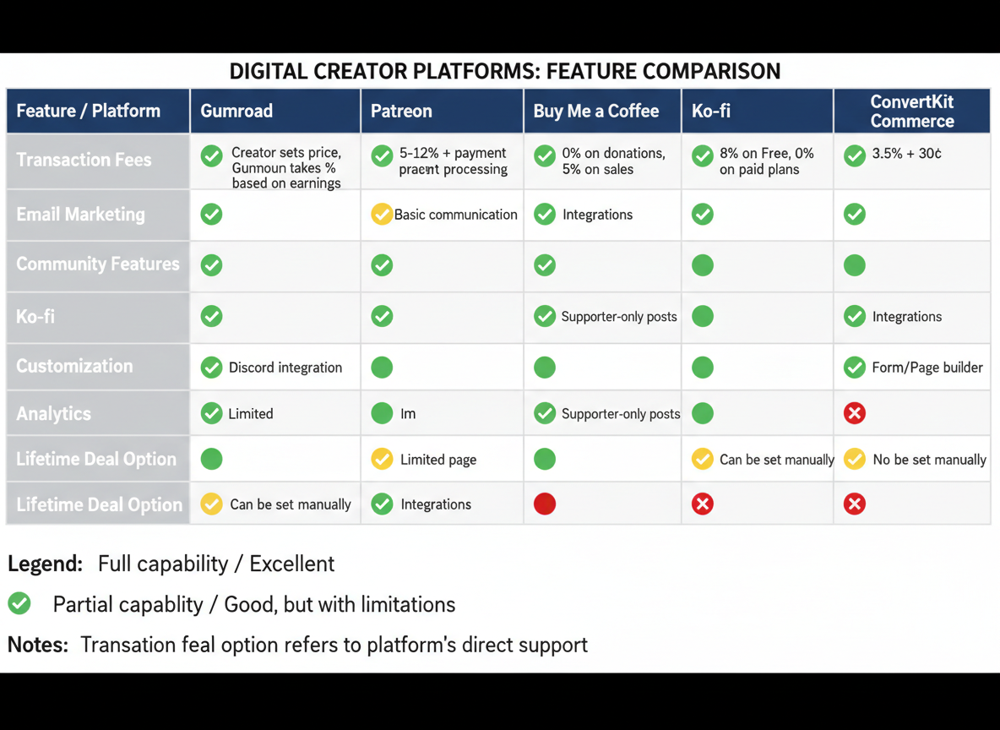1000x730 pixels.
Task: Click the "ConvertKit Commerce" column header
Action: pyautogui.click(x=912, y=111)
